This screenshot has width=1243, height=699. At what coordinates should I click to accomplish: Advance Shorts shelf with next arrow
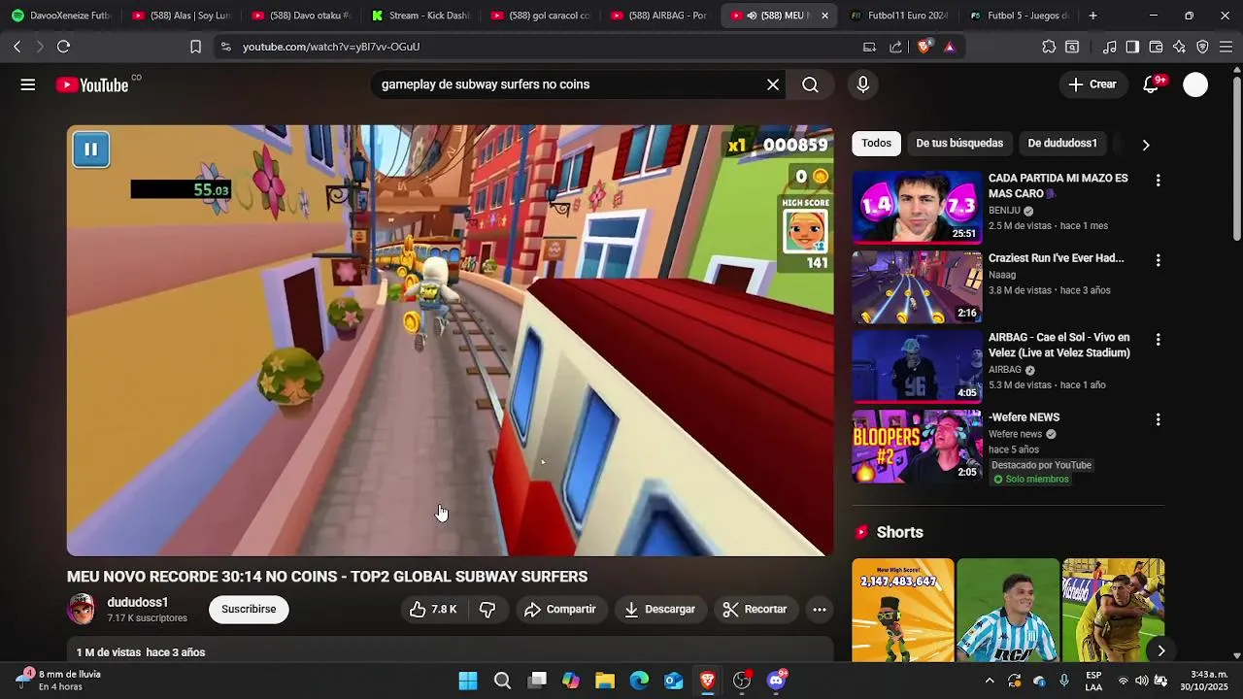[x=1160, y=650]
